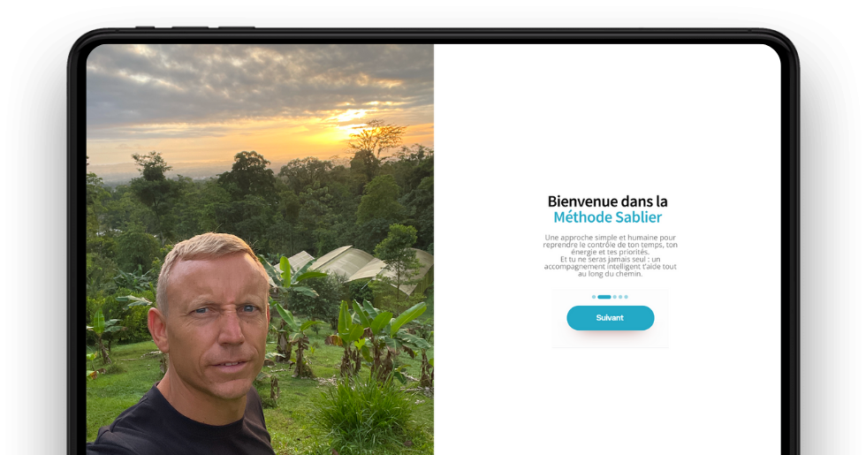Click the 'au long du chemin' text line
866x455 pixels.
[x=611, y=273]
